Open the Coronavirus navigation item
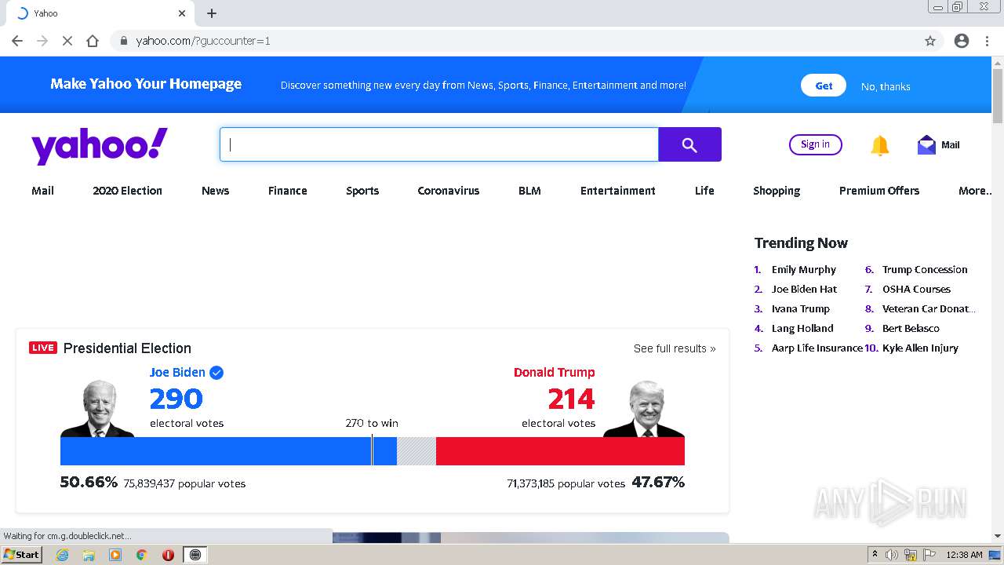Screen dimensions: 1004x565 point(449,191)
